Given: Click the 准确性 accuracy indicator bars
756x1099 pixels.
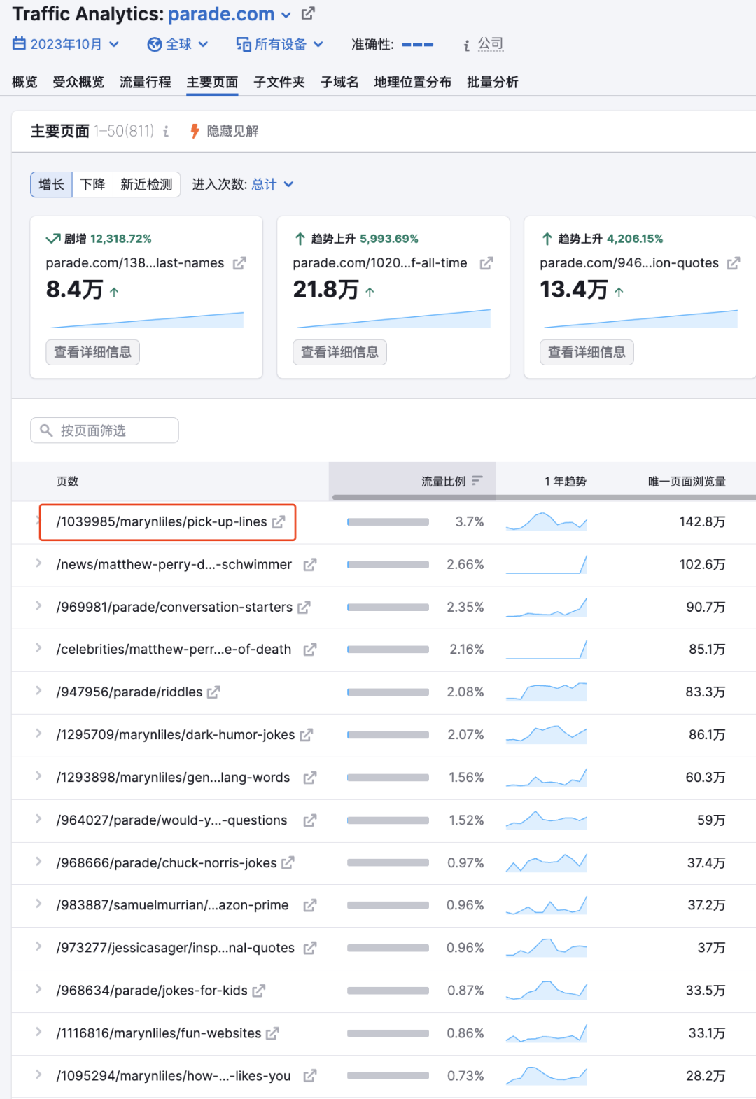Looking at the screenshot, I should pyautogui.click(x=418, y=45).
